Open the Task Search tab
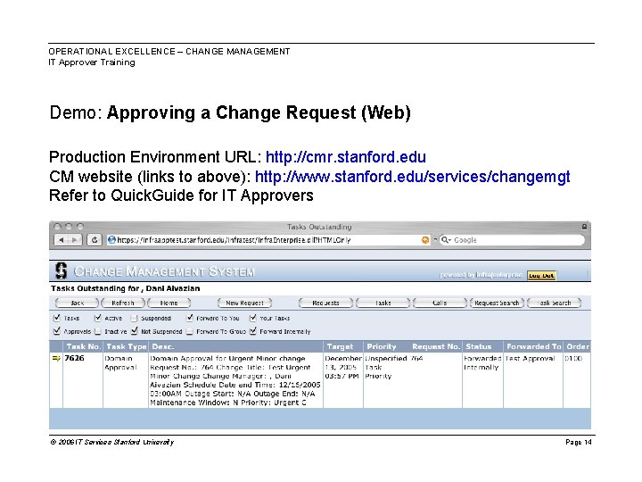642x482 pixels. point(554,303)
